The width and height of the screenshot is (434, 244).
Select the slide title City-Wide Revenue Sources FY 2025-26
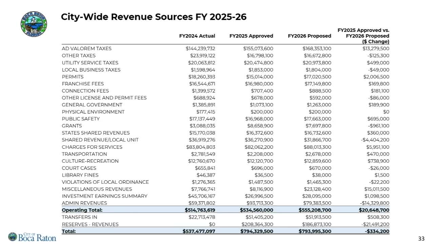(x=154, y=17)
